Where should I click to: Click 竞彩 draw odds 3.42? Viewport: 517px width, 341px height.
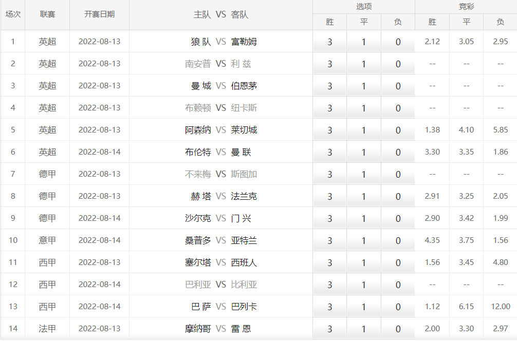point(466,218)
